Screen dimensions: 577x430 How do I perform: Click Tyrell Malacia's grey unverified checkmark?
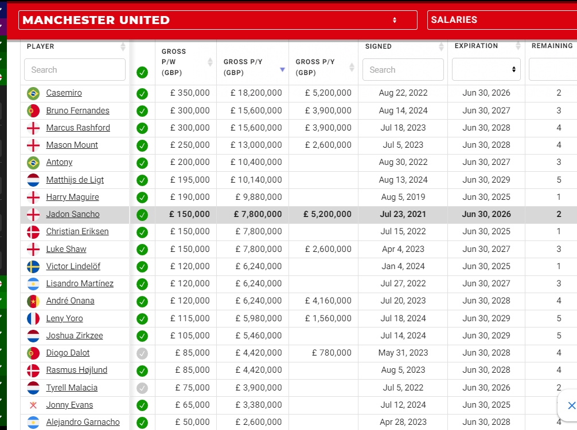tap(142, 388)
